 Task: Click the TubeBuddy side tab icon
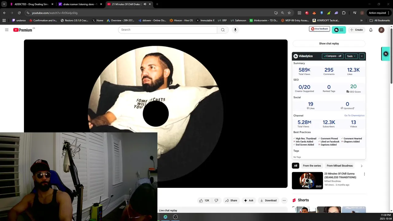coord(386,54)
